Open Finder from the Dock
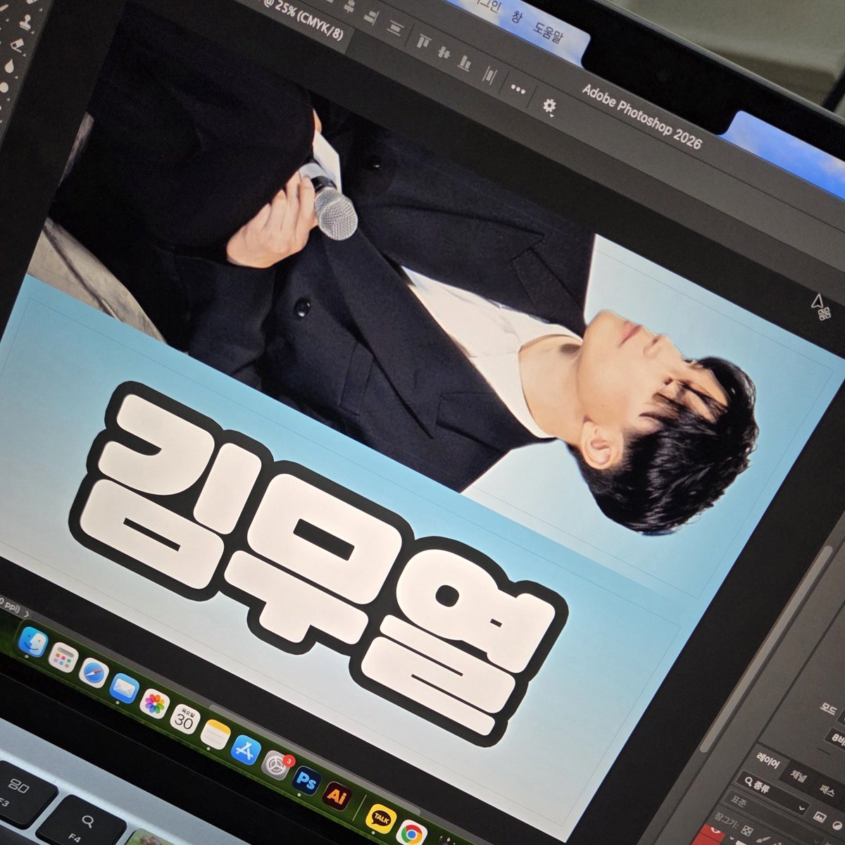845x845 pixels. coord(32,642)
